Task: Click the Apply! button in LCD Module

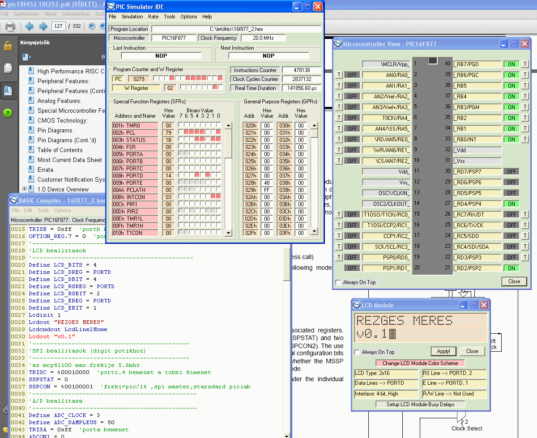Action: (443, 351)
